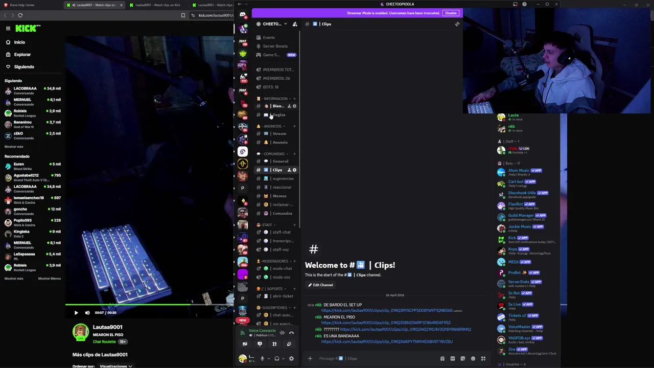Screen dimensions: 654x368
Task: Click Mostrar Menos in Recomendado
Action: point(50,279)
